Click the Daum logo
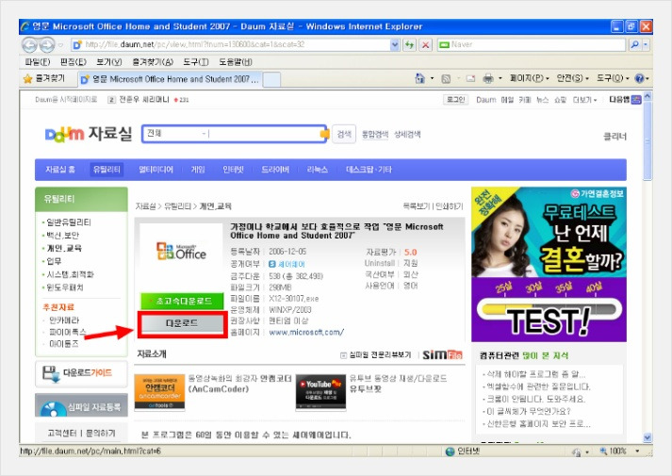This screenshot has height=476, width=672. (x=65, y=135)
